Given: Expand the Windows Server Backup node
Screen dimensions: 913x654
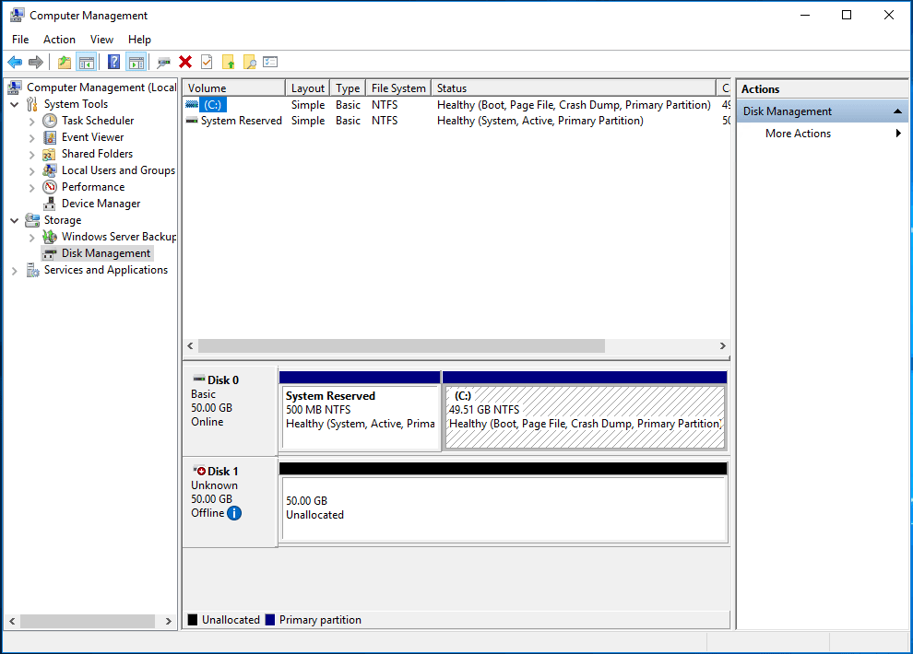Looking at the screenshot, I should [x=32, y=238].
